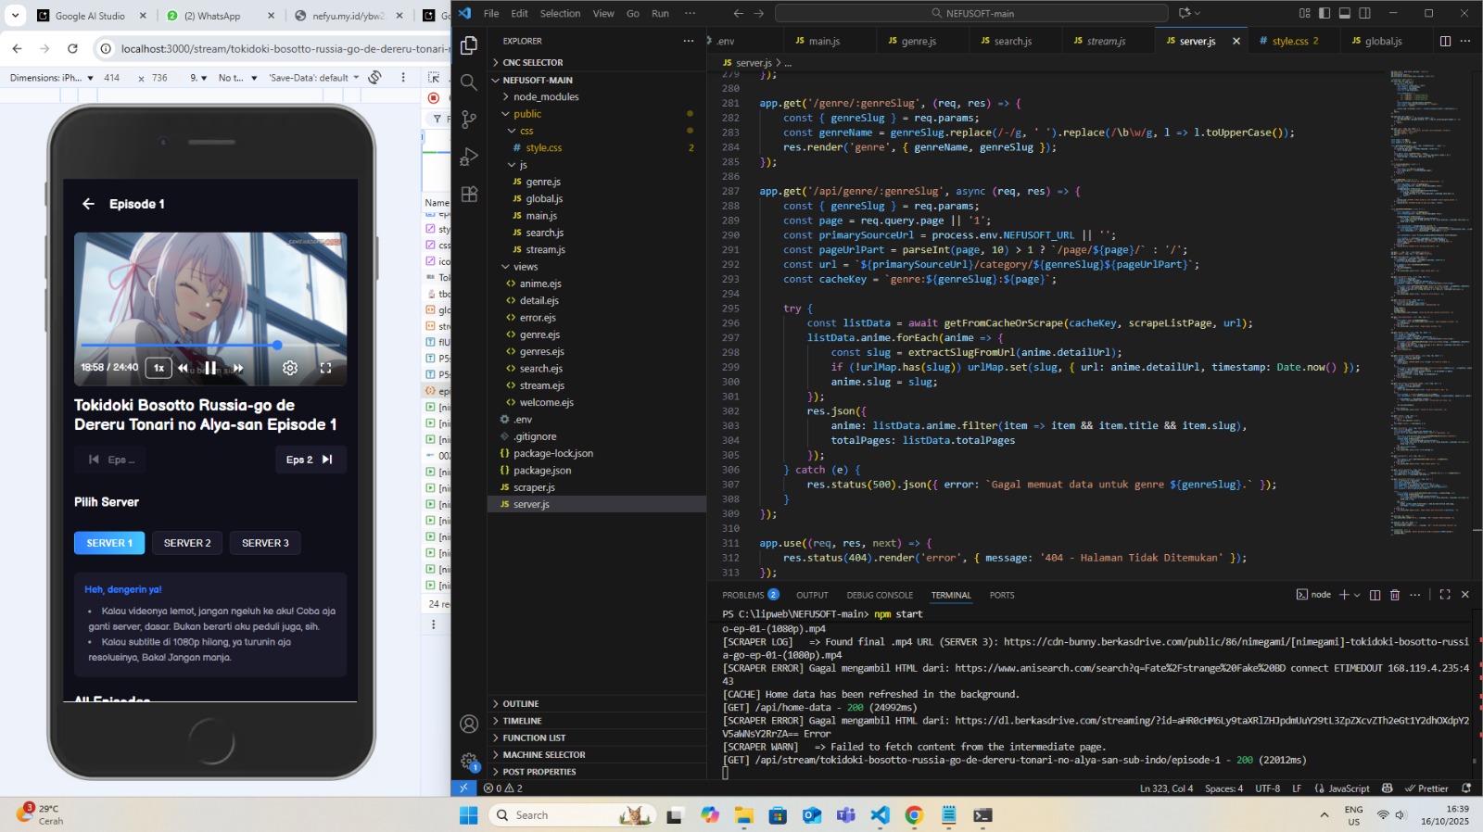Open the Search view in activity bar
The height and width of the screenshot is (832, 1483).
click(469, 82)
